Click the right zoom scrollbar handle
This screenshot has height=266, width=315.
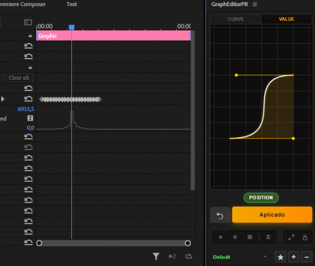(x=188, y=243)
